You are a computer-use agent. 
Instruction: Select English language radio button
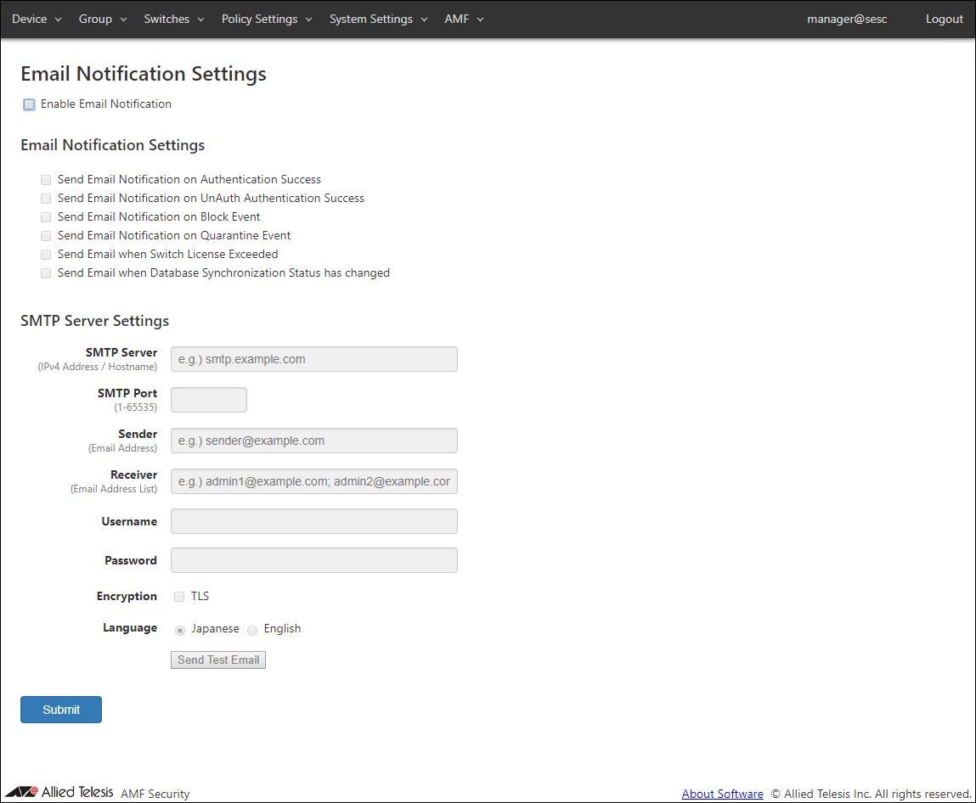coord(252,630)
